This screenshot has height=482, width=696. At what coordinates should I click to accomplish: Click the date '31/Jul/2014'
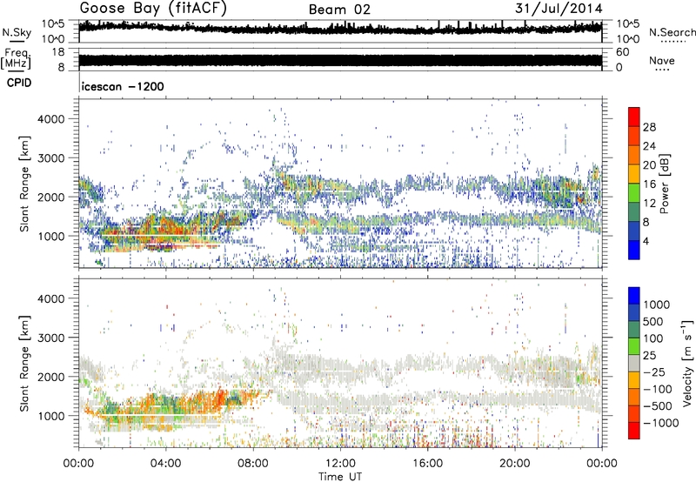(x=559, y=9)
